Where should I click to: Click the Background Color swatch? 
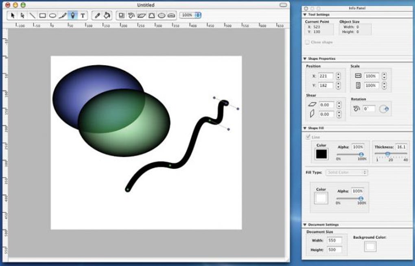(370, 246)
